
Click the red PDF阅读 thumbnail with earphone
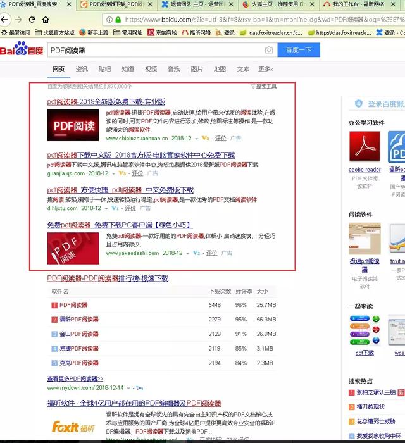pyautogui.click(x=73, y=248)
